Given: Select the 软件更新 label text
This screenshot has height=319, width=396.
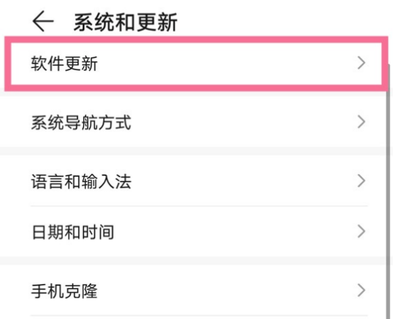Looking at the screenshot, I should point(64,63).
